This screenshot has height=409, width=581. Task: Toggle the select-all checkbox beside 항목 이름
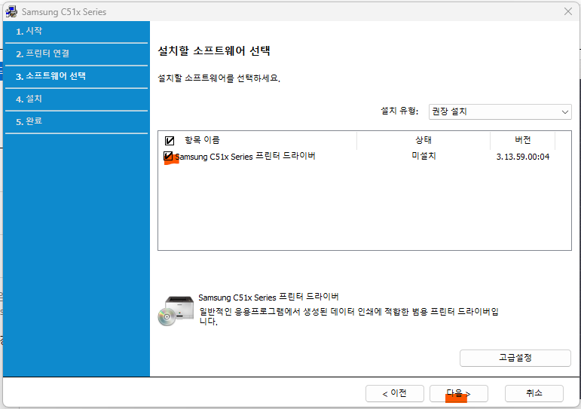point(170,140)
